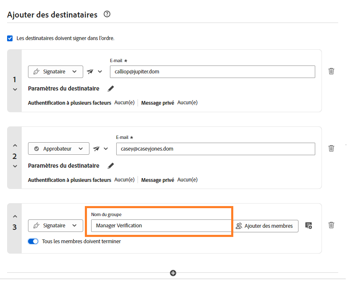Click the paper plane delivery icon for recipient 1
Image resolution: width=347 pixels, height=287 pixels.
tap(89, 71)
